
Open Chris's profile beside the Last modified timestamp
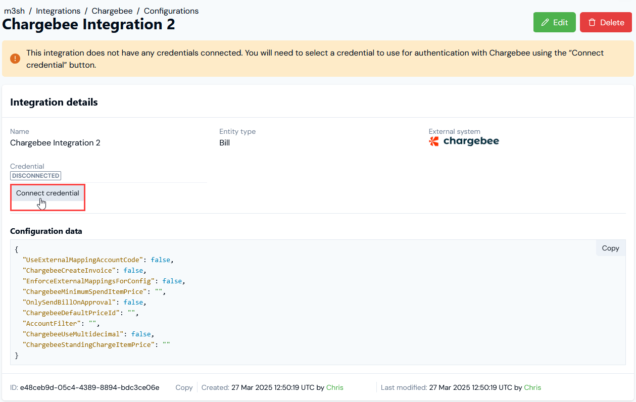pyautogui.click(x=532, y=387)
